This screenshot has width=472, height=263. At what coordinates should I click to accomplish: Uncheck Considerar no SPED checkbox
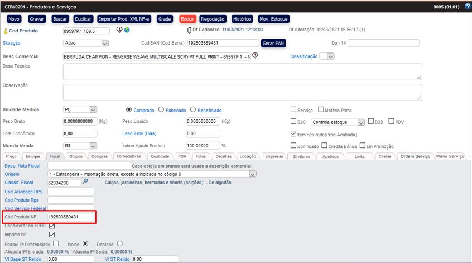52,226
